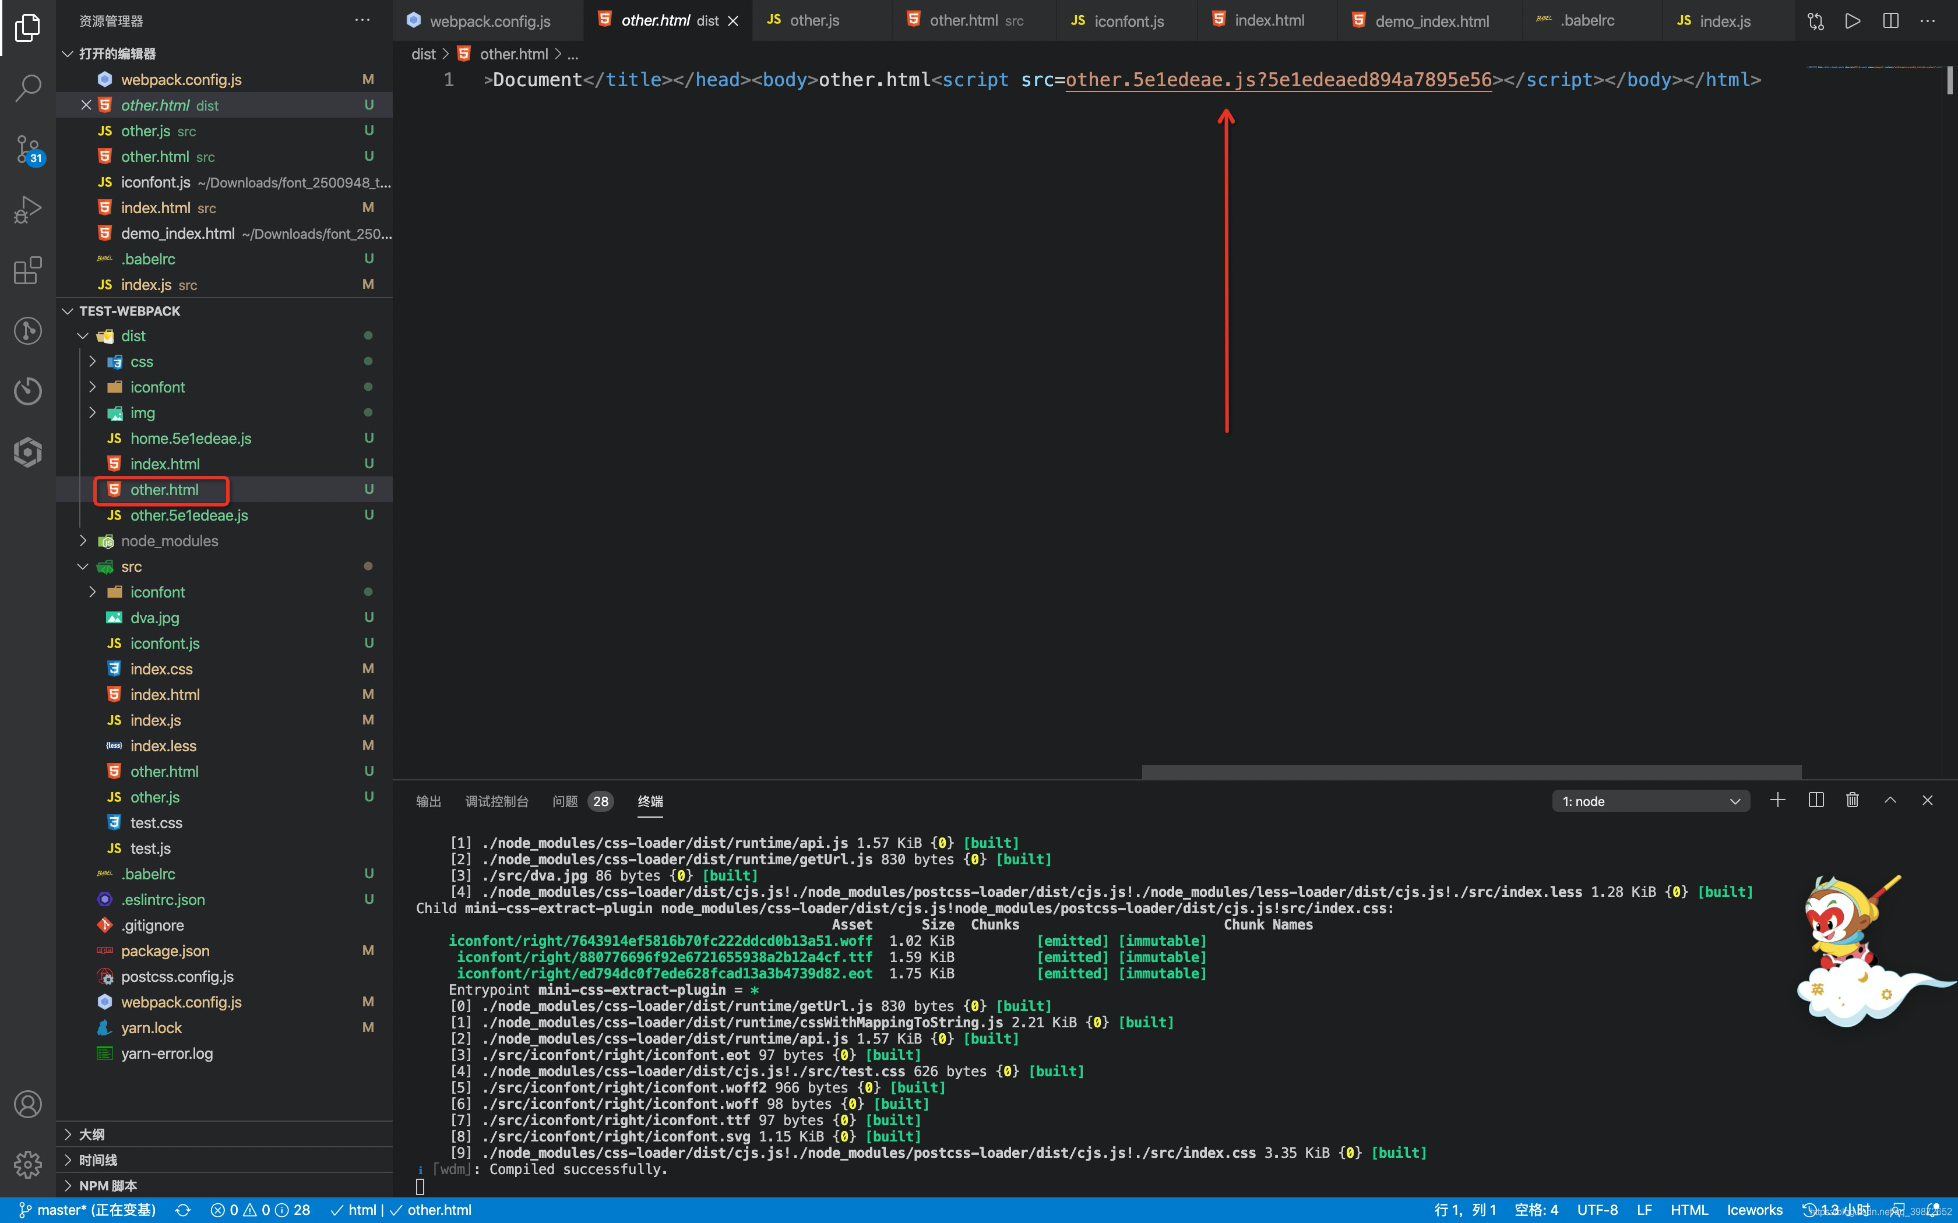Switch to the other.html src editor tab

(x=974, y=21)
